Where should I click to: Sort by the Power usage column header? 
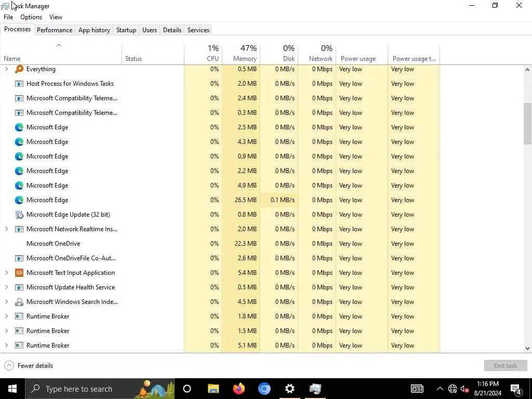point(362,54)
